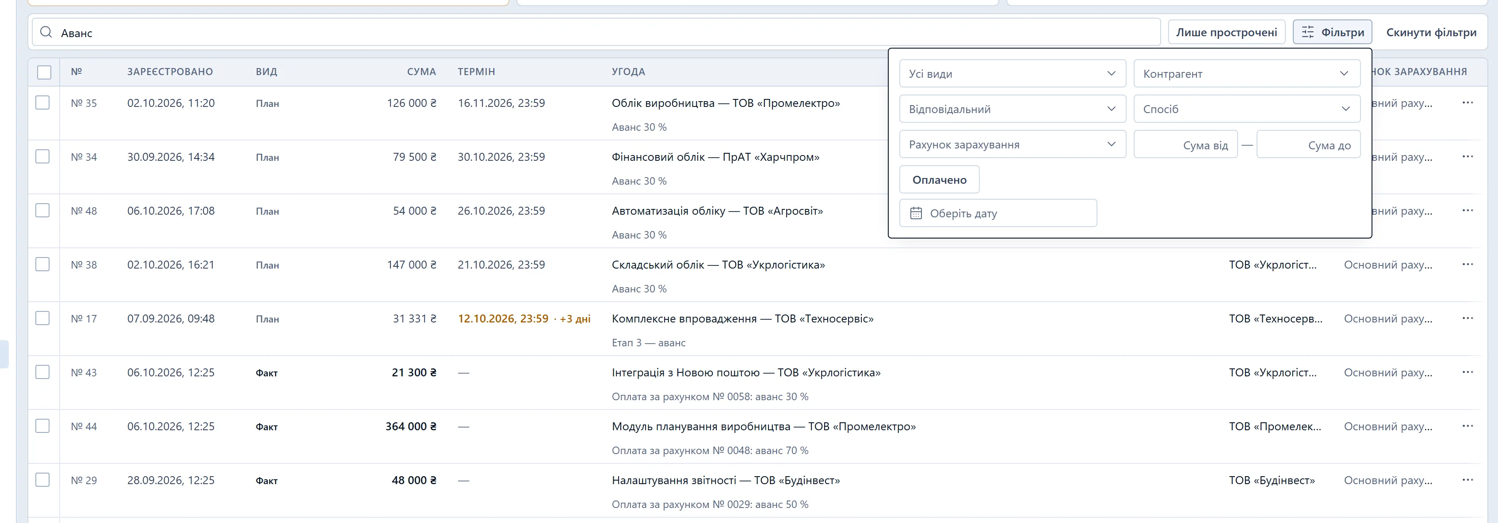The image size is (1498, 523).
Task: Click amount 21 300 ₴
Action: [x=414, y=372]
